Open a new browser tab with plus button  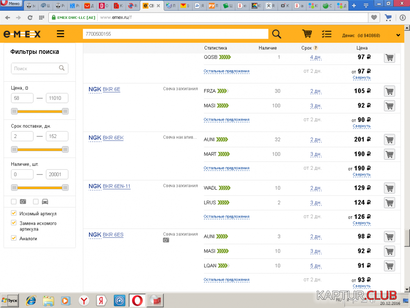pos(354,6)
